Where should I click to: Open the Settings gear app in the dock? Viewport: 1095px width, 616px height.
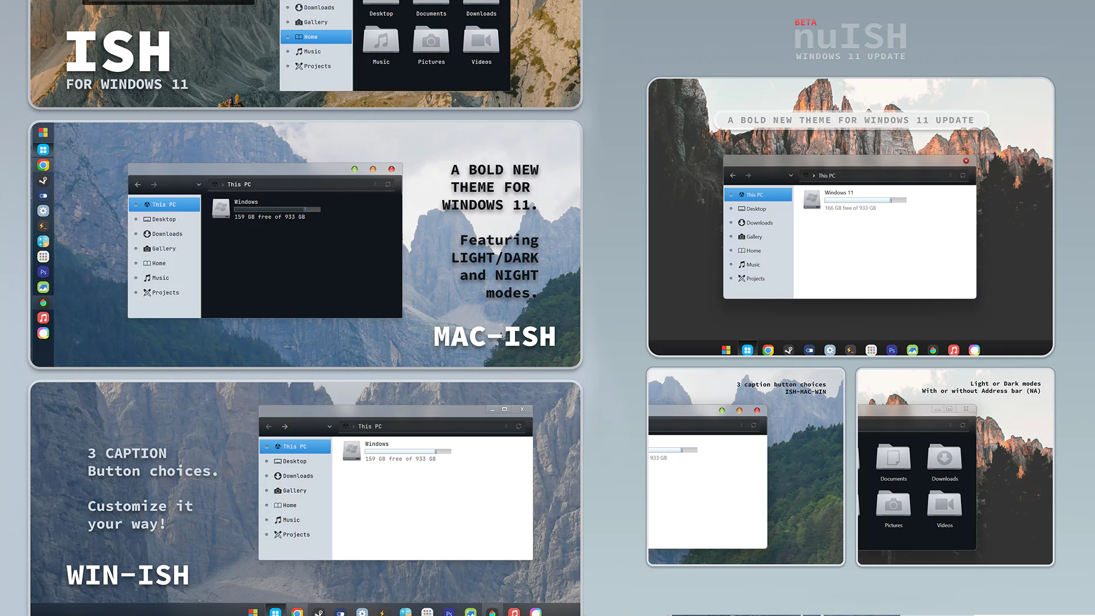click(x=43, y=211)
